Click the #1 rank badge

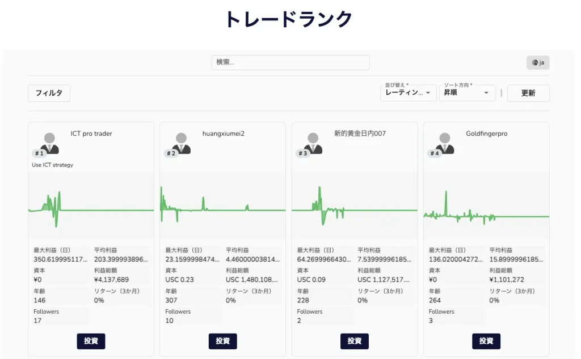pos(40,152)
